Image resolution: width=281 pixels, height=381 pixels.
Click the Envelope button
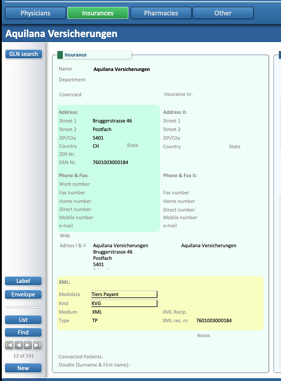click(x=23, y=295)
